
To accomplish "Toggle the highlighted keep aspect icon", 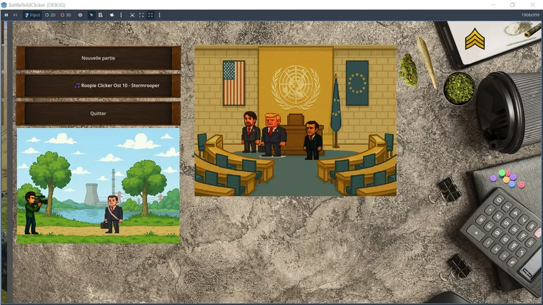I will (150, 14).
